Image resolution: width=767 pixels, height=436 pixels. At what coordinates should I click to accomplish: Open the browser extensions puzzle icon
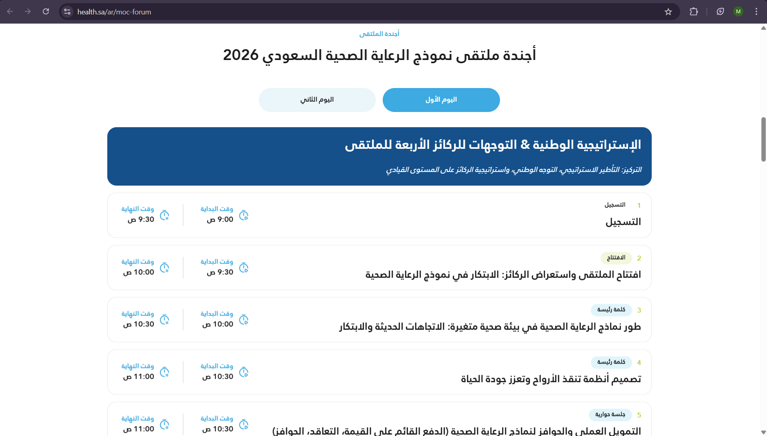tap(694, 12)
